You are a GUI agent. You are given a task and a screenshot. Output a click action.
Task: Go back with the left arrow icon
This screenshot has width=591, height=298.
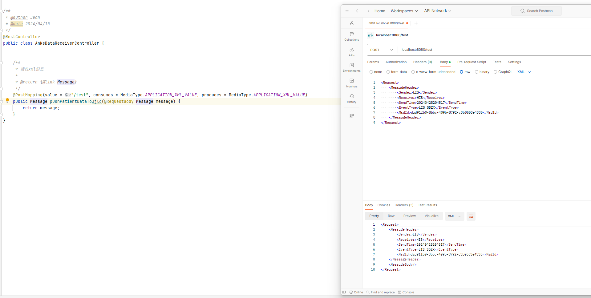pos(358,11)
